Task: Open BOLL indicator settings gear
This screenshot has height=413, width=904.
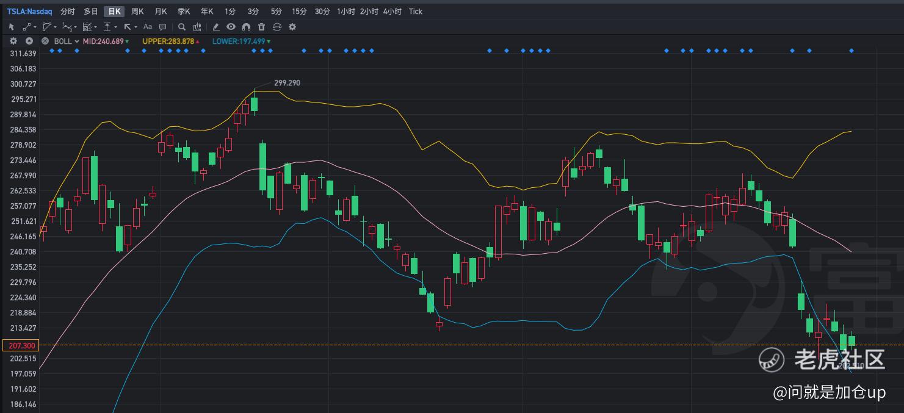Action: [13, 41]
